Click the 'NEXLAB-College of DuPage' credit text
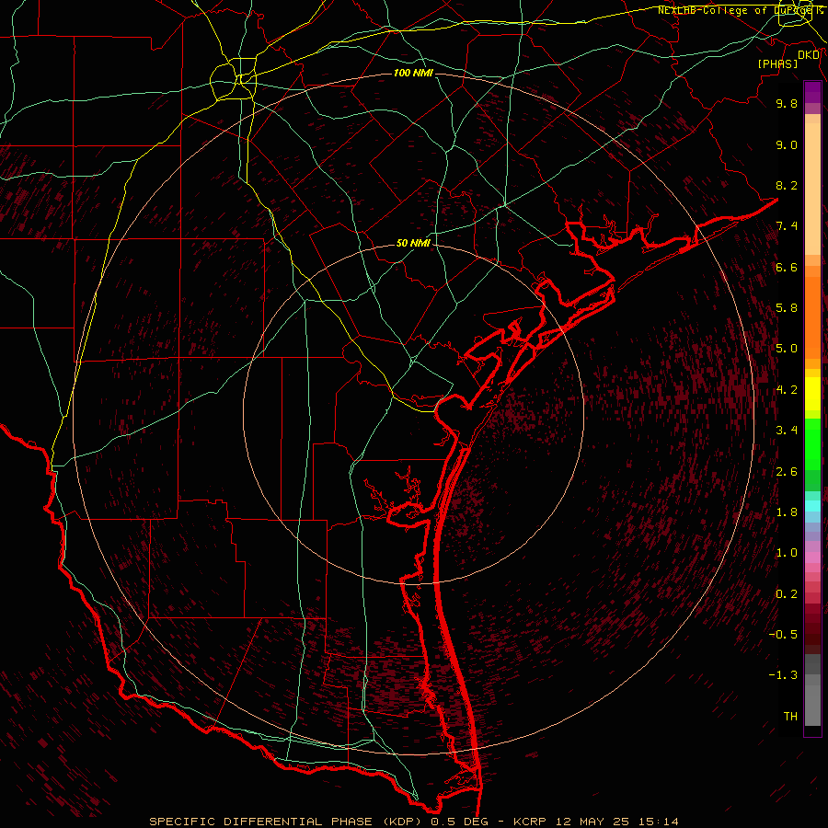828x828 pixels. [734, 10]
